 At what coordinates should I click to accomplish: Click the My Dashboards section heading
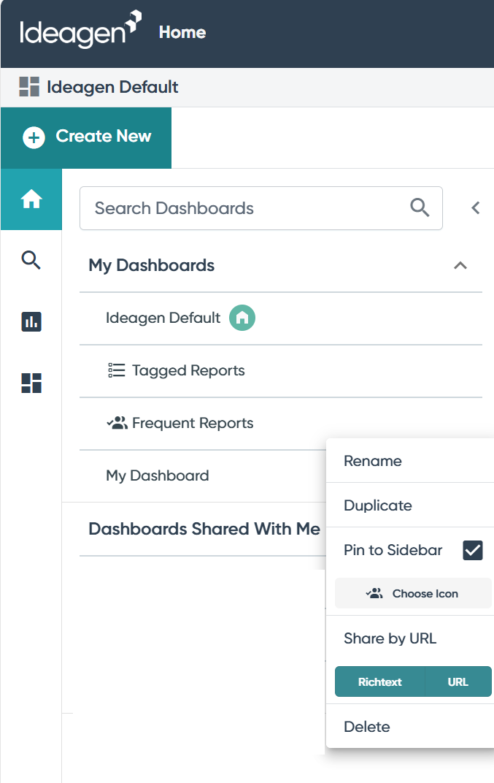pyautogui.click(x=152, y=265)
